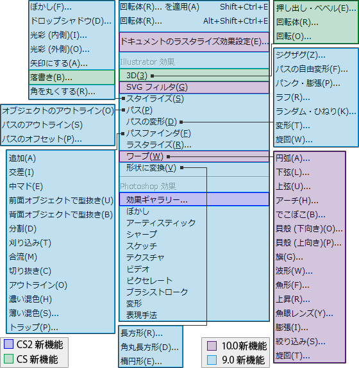This screenshot has height=368, width=359.
Task: Click the 10.0新機能 purple legend swatch
Action: click(x=212, y=346)
